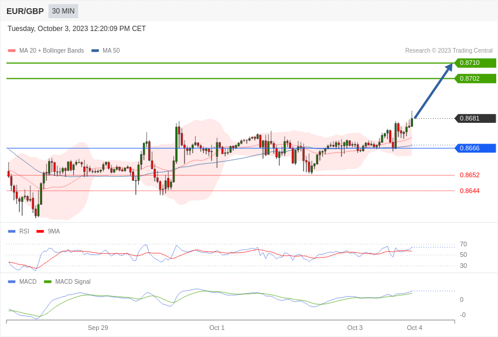
Task: Click the RSI 70 axis value
Action: click(463, 244)
